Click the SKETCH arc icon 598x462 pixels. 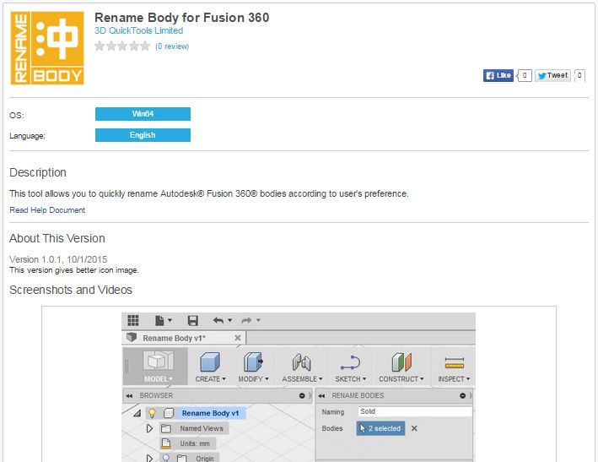tap(351, 362)
